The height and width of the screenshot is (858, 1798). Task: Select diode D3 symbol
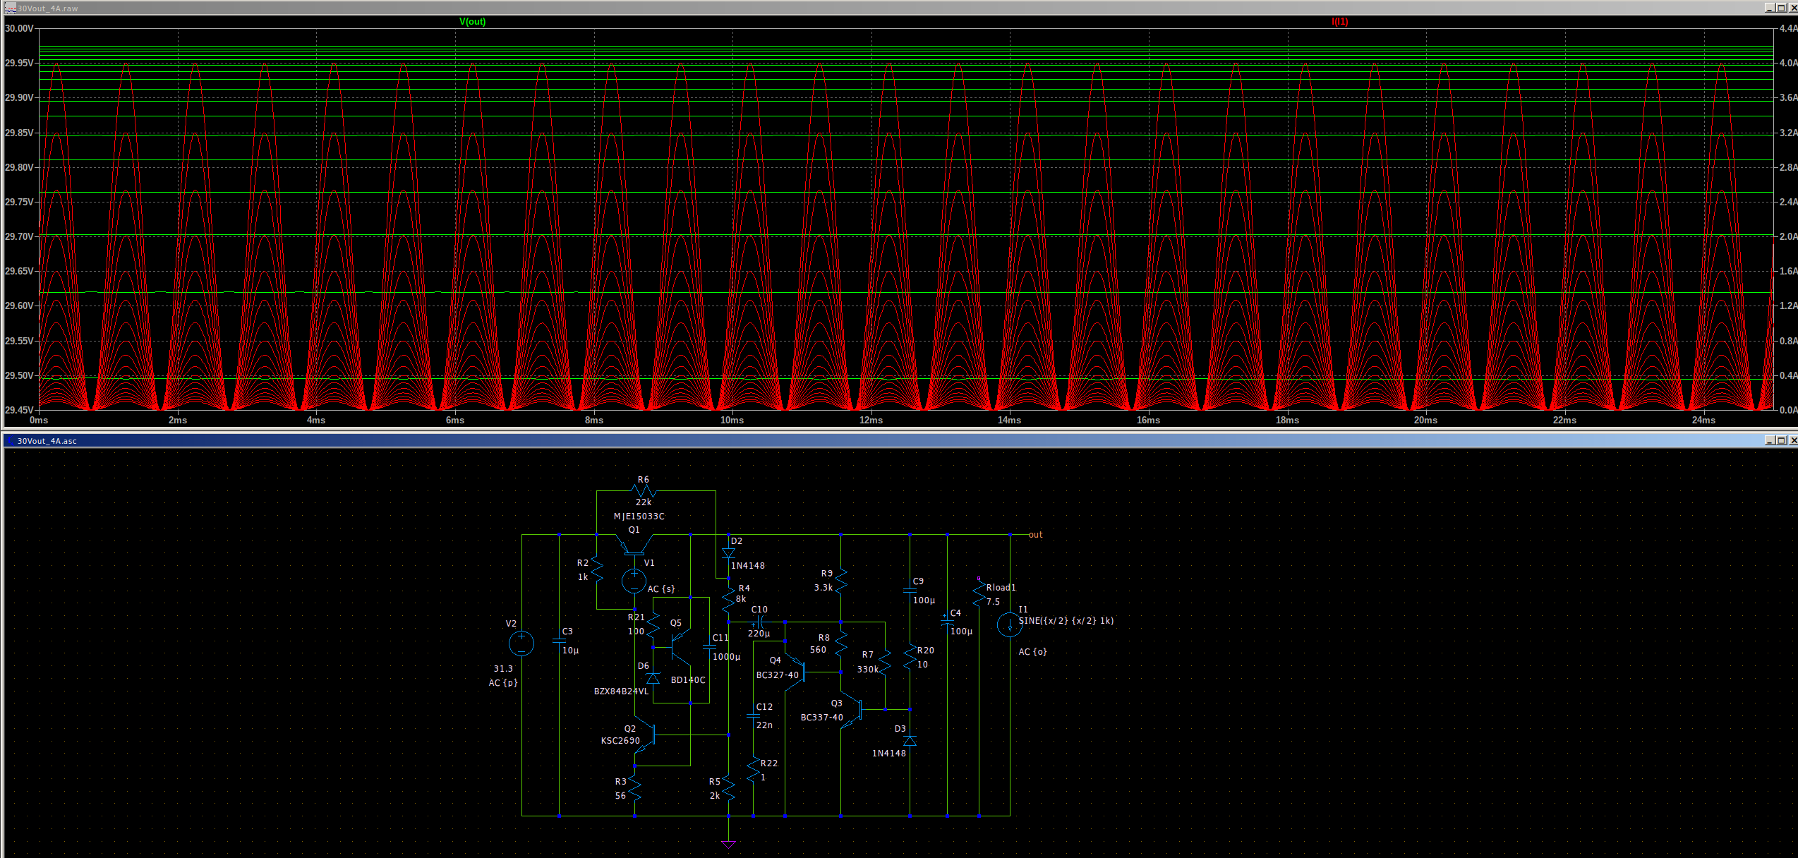910,740
